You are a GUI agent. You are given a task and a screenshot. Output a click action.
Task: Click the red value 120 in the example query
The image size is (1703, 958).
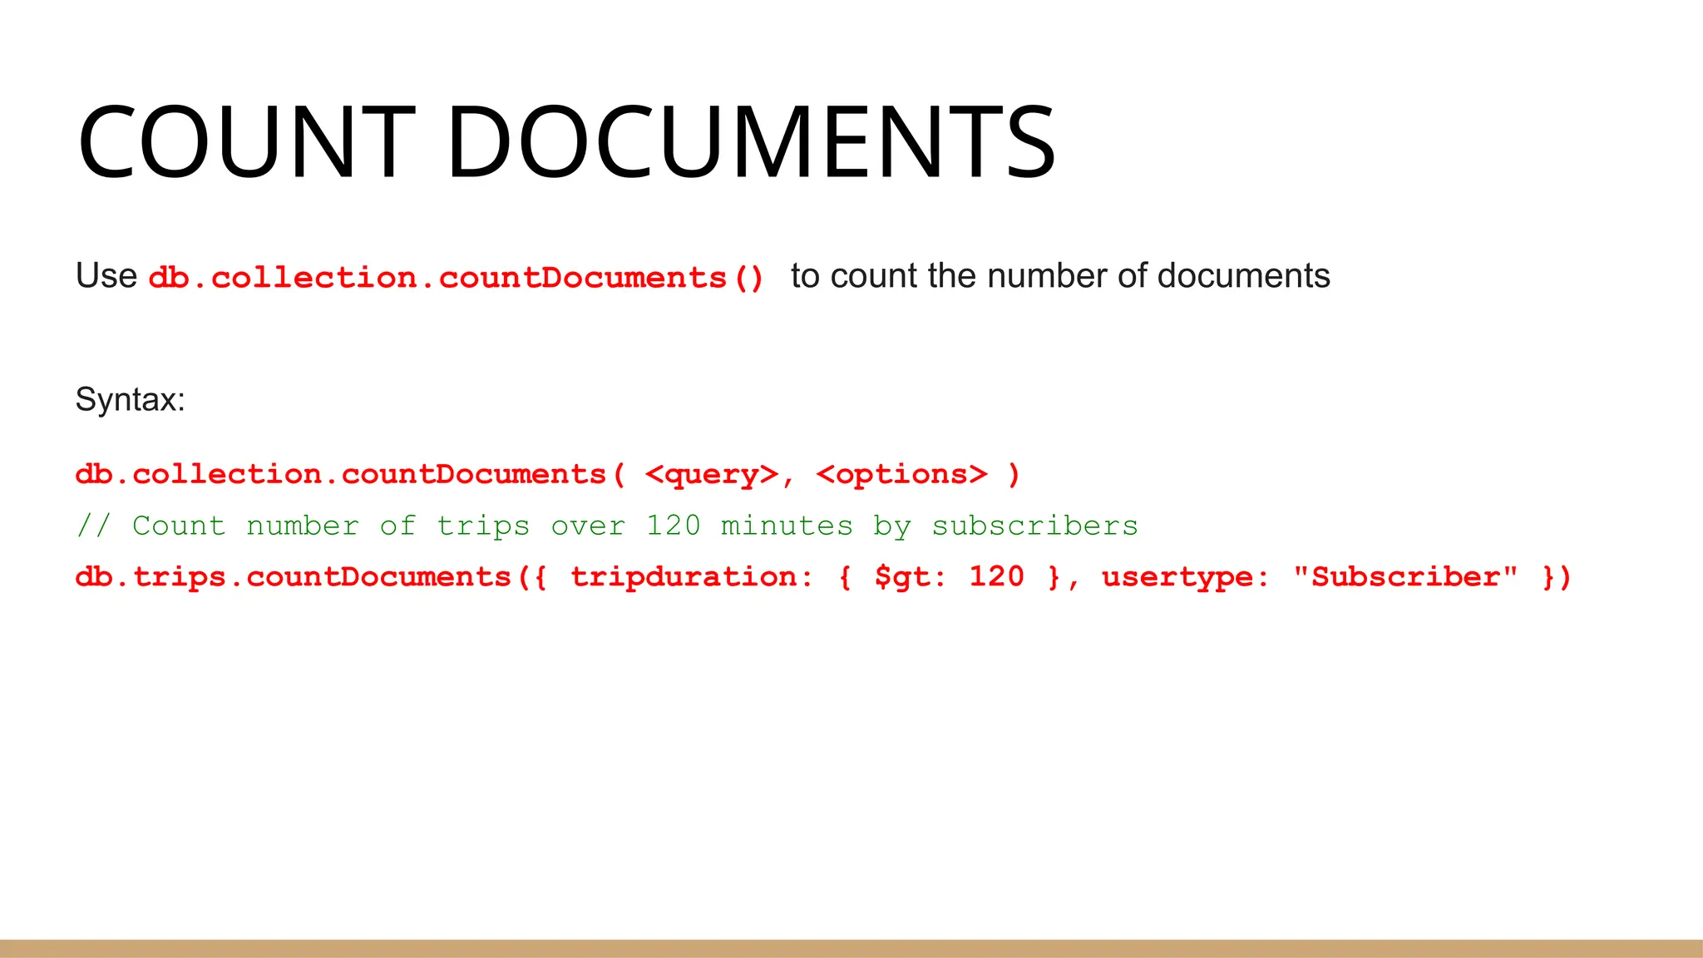tap(996, 577)
